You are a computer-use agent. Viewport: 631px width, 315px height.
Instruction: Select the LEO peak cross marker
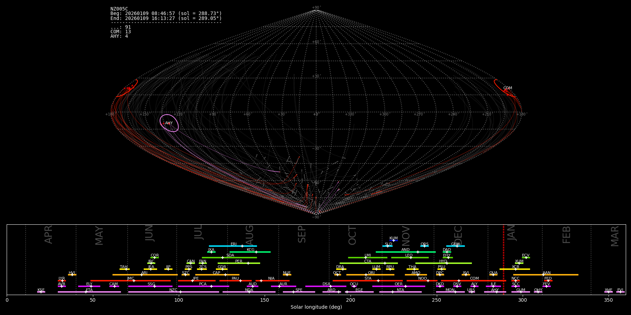pos(411,258)
